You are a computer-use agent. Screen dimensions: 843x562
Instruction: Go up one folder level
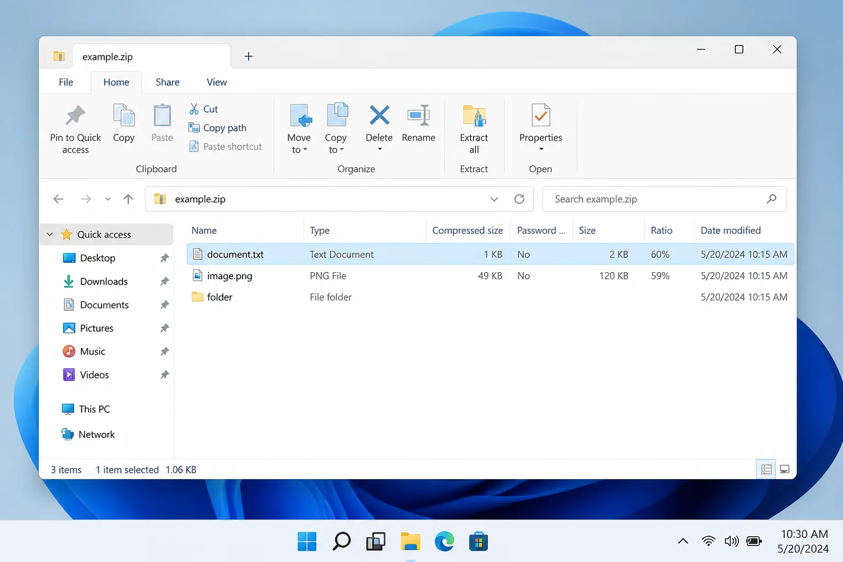pyautogui.click(x=128, y=199)
